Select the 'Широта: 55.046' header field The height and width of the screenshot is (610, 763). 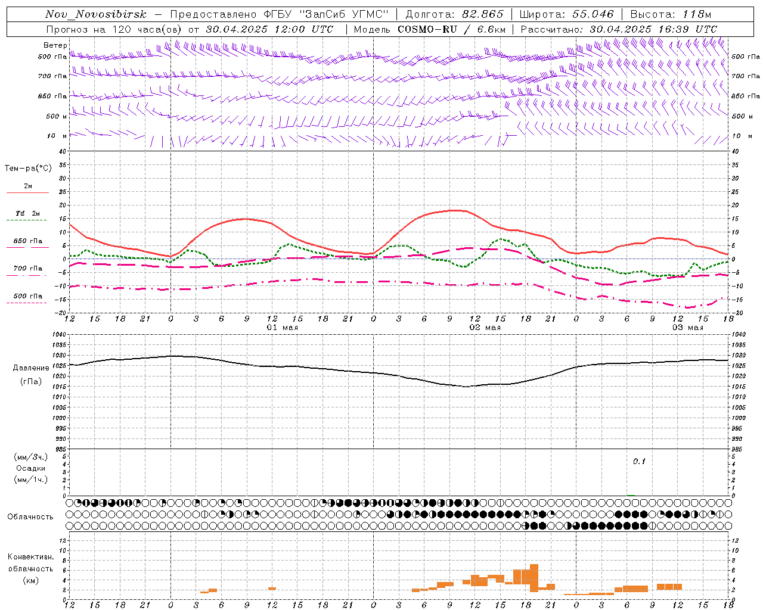567,15
